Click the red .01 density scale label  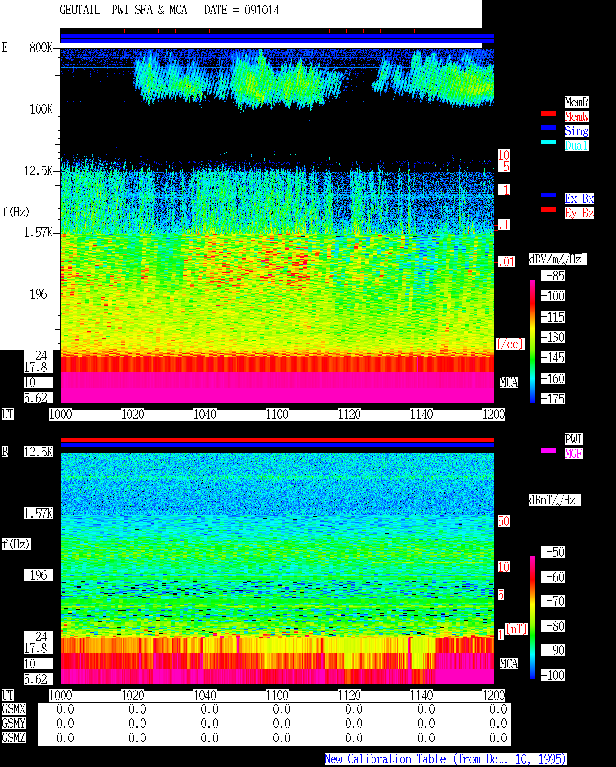(506, 262)
